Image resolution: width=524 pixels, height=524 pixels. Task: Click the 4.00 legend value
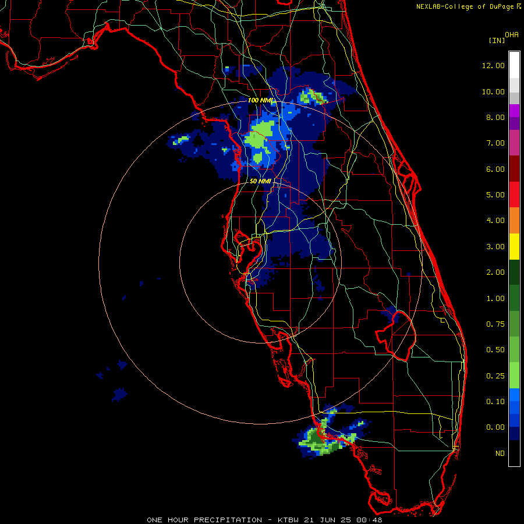[x=495, y=221]
